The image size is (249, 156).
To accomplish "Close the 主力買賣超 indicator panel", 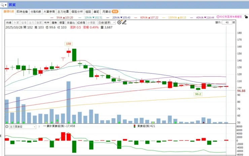I will 7,126.
